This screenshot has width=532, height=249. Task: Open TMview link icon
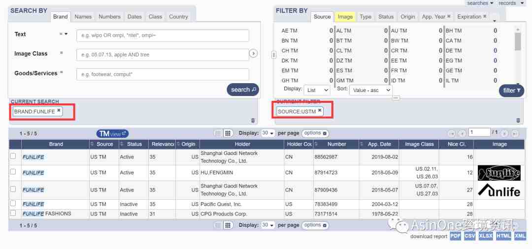pyautogui.click(x=112, y=134)
